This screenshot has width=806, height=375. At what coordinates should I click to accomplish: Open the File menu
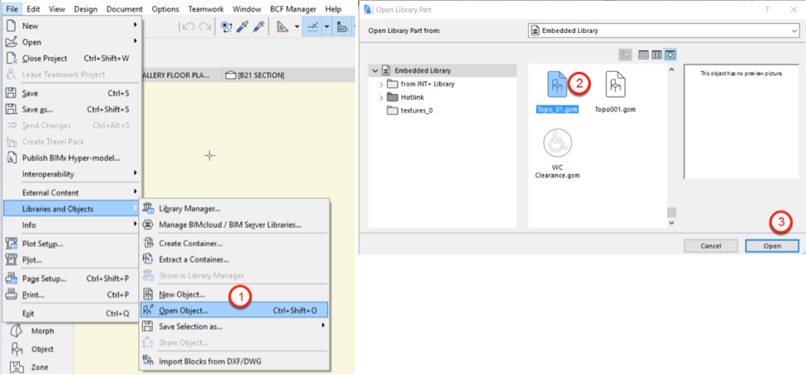[x=13, y=9]
